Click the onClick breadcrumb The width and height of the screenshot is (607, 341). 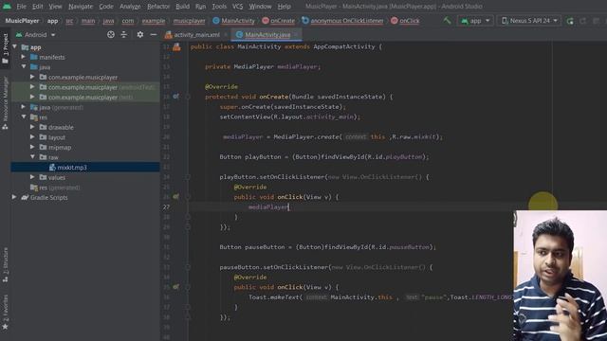[x=405, y=21]
